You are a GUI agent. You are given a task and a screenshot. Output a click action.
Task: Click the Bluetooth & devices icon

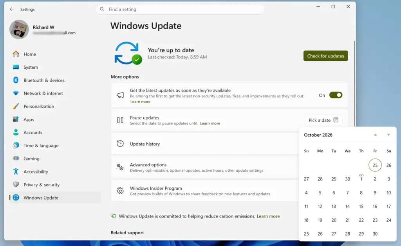tap(16, 80)
